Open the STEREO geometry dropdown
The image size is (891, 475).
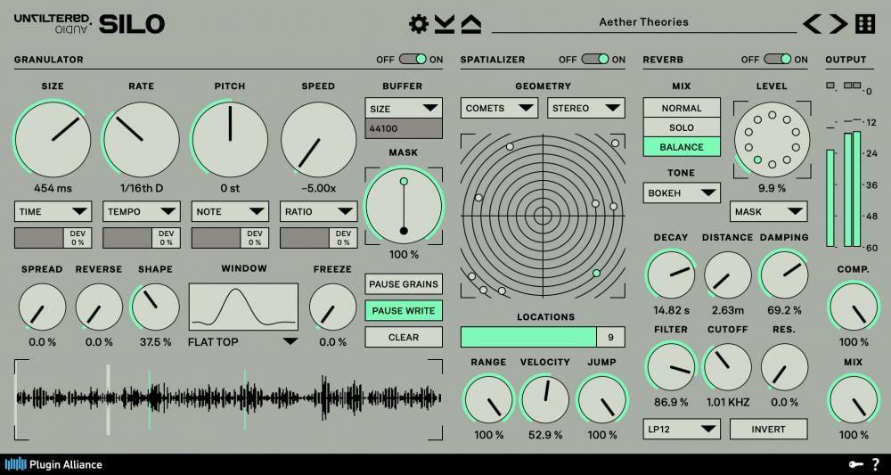586,108
